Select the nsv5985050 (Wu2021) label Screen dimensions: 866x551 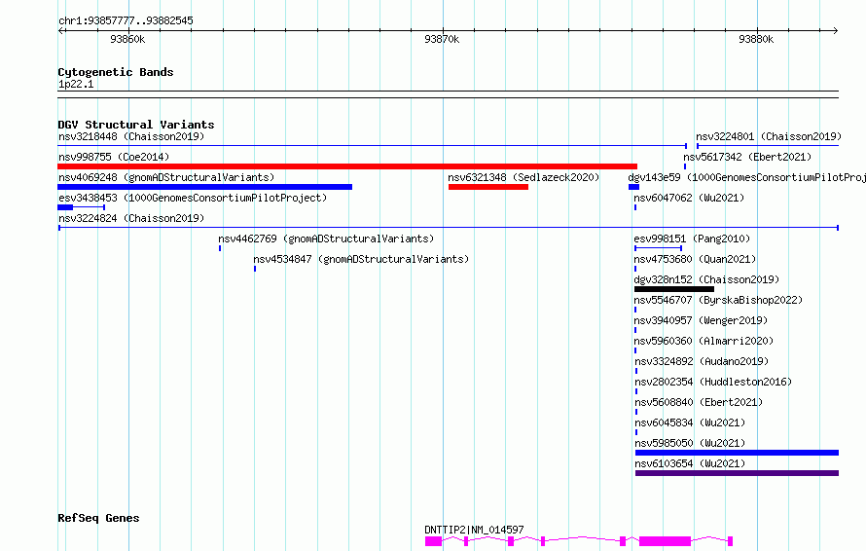tap(690, 443)
